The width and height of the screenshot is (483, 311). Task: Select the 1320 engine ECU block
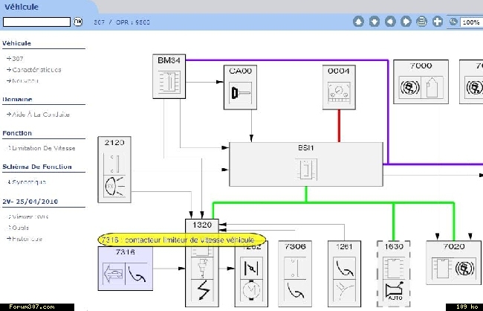pos(202,263)
